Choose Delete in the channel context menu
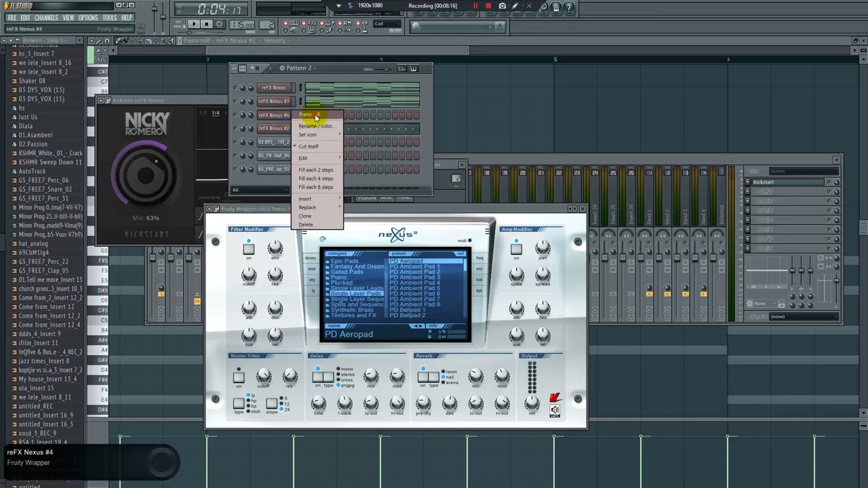 [x=317, y=224]
